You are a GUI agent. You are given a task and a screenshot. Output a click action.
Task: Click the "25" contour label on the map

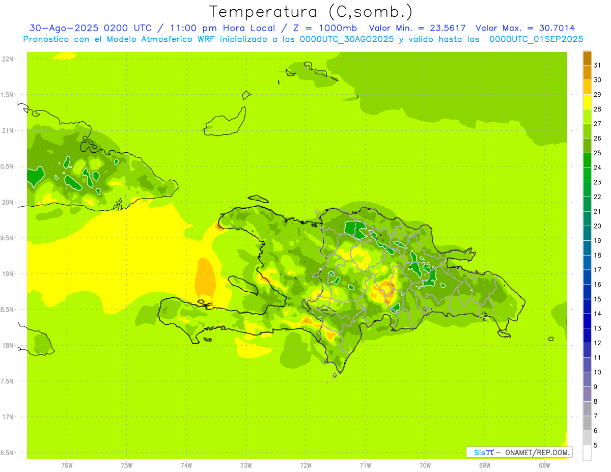(426, 265)
